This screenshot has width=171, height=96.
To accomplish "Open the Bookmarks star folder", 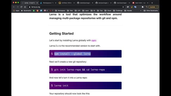I will (x=26, y=11).
